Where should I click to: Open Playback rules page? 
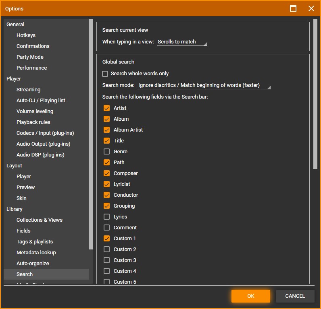pyautogui.click(x=33, y=122)
